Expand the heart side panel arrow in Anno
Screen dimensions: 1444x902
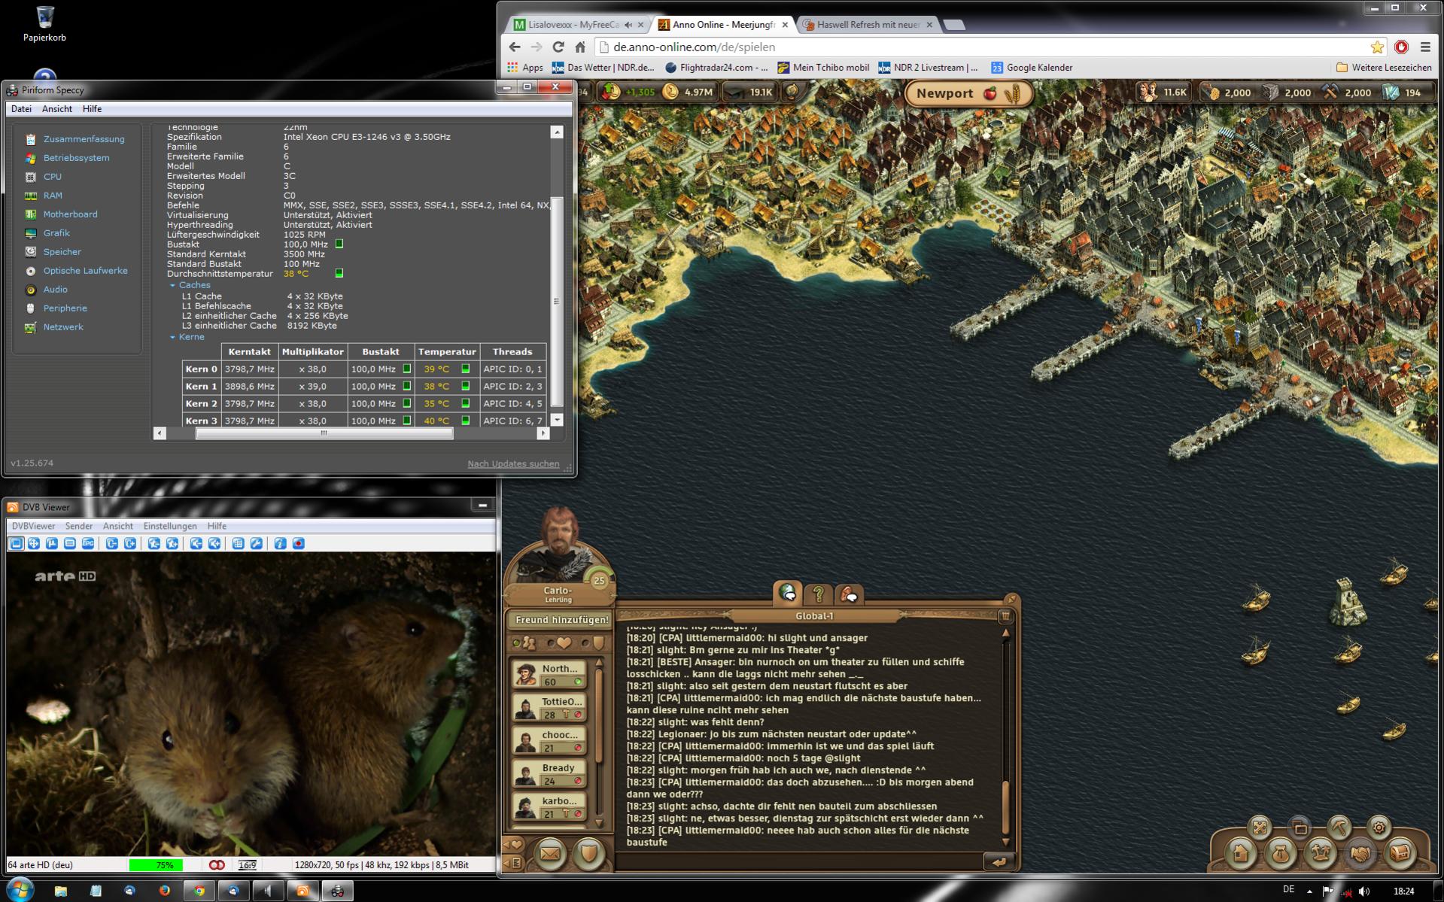click(x=513, y=845)
